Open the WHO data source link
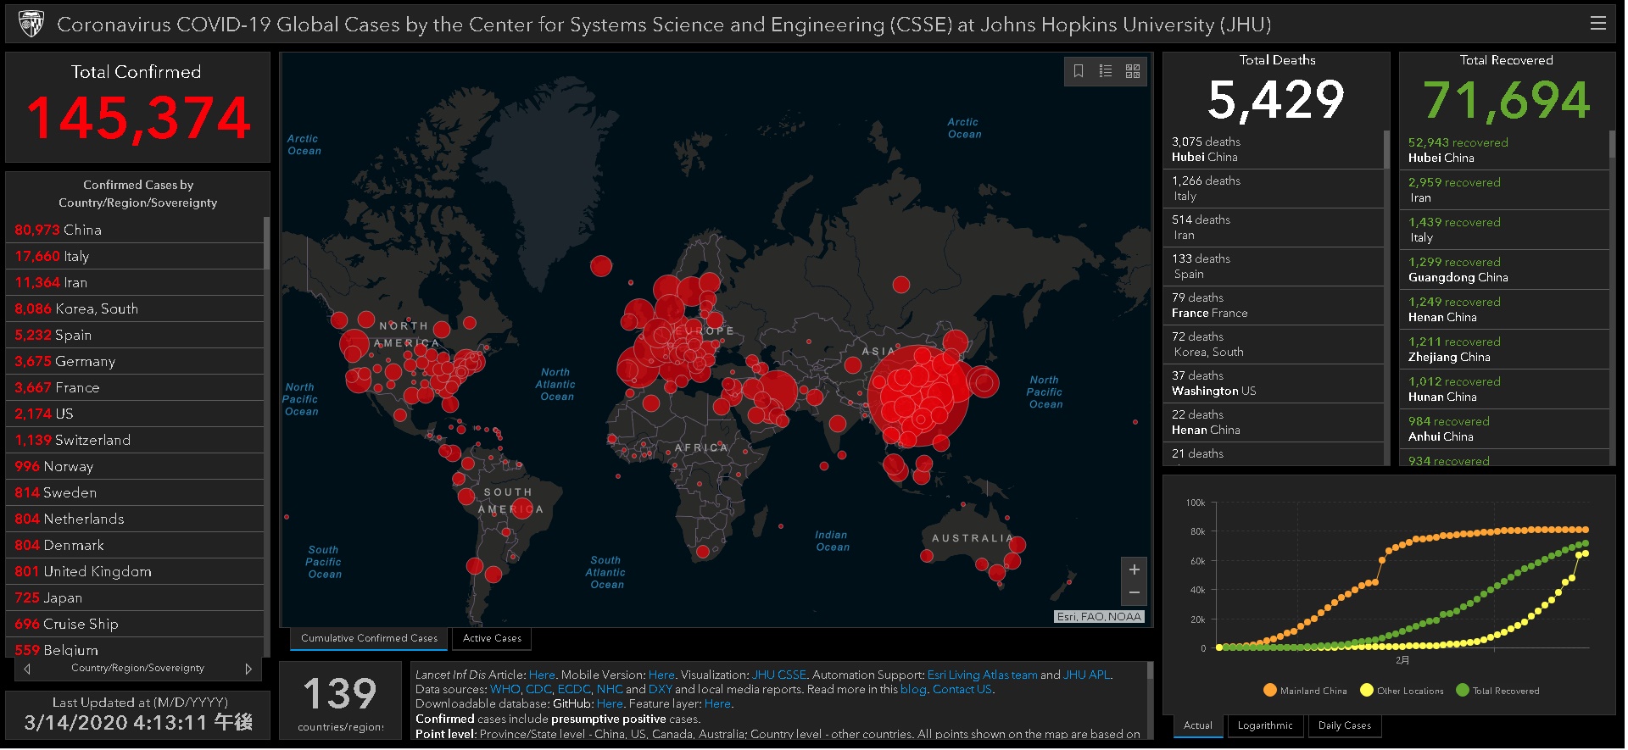This screenshot has width=1628, height=750. click(505, 690)
